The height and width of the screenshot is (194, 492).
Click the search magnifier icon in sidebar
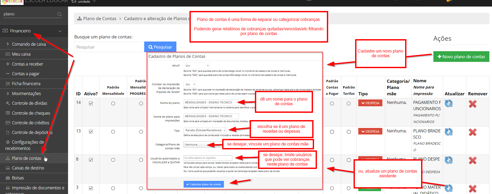(x=59, y=14)
